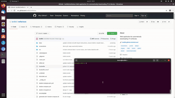The width and height of the screenshot is (175, 98).
Task: Click the terminal search icon
Action: click(154, 60)
